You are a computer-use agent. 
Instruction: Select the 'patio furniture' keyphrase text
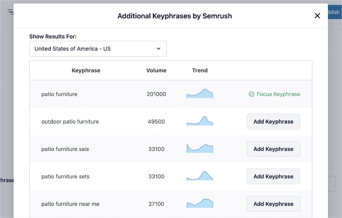click(59, 94)
